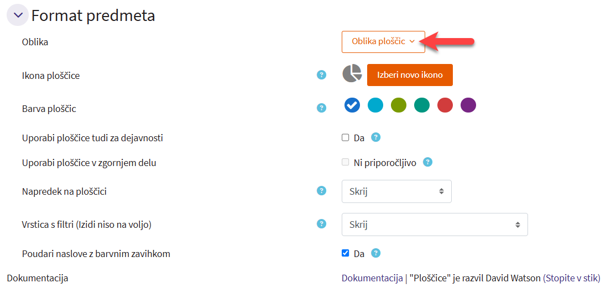The width and height of the screenshot is (611, 294).
Task: Open the Oblika ploščic format dropdown
Action: (383, 41)
